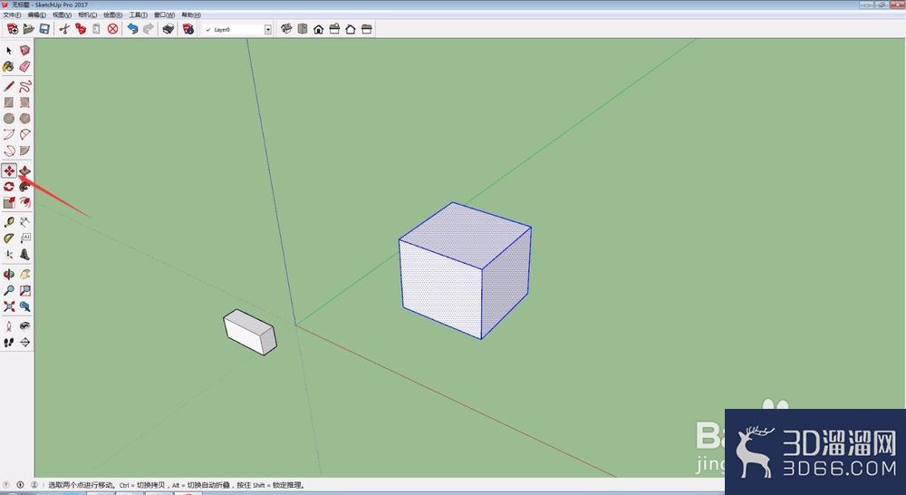Image resolution: width=906 pixels, height=495 pixels.
Task: Select the Text label tool
Action: 24,238
